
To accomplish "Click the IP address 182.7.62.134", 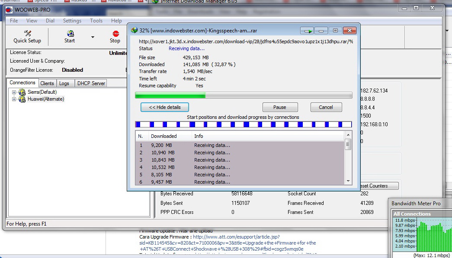I will (374, 91).
